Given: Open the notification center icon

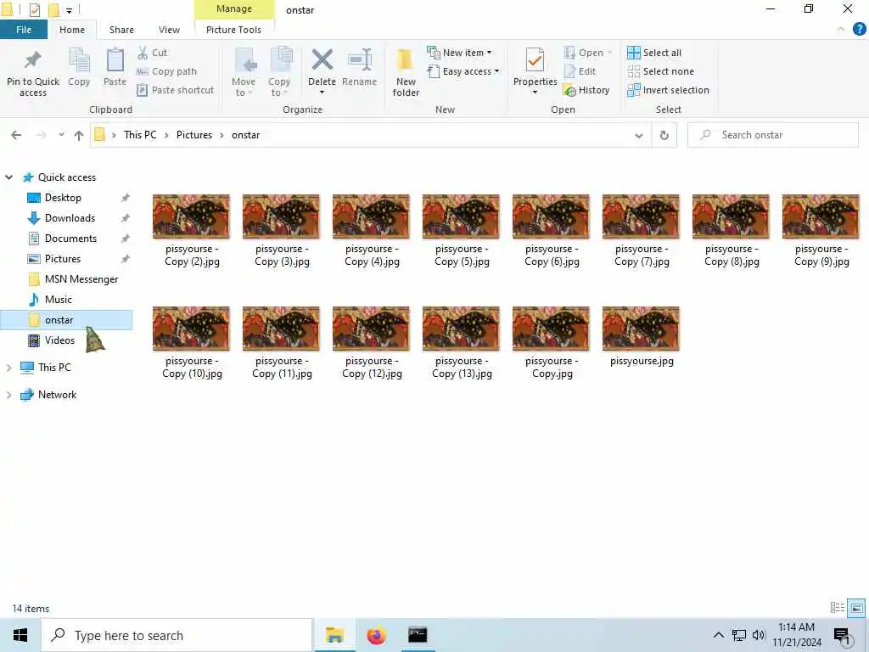Looking at the screenshot, I should [x=841, y=635].
